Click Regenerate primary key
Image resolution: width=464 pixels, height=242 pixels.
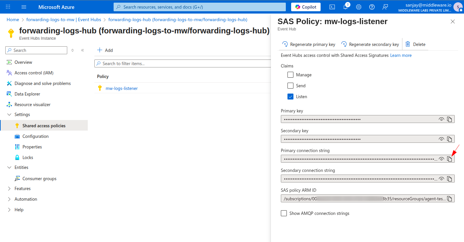309,44
